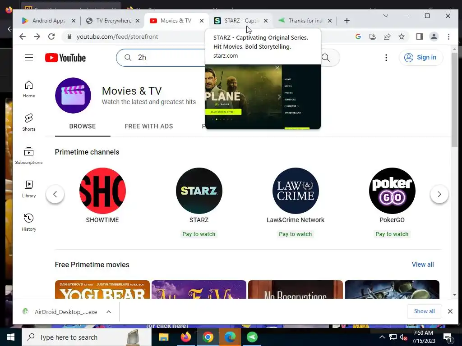Viewport: 462px width, 346px height.
Task: Open Firefox from the taskbar
Action: 185,337
